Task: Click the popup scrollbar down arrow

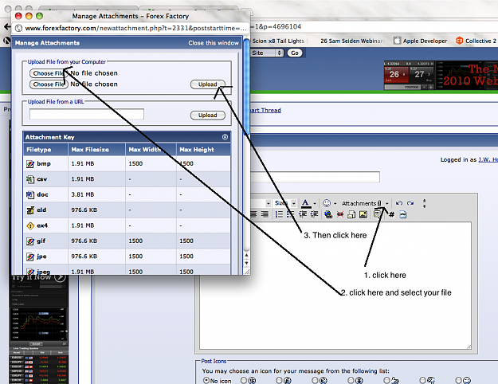Action: (x=246, y=264)
